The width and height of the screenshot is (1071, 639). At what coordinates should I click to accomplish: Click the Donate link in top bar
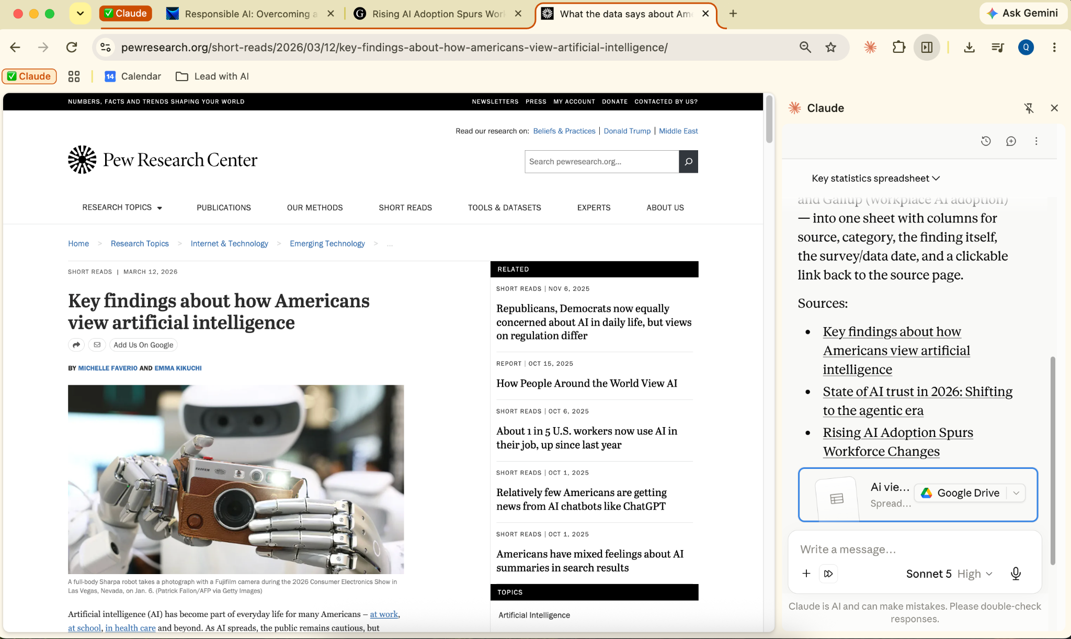coord(615,102)
